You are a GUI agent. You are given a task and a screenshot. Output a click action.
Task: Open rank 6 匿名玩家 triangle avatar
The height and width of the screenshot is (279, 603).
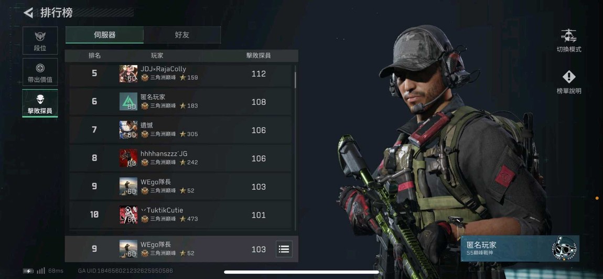click(128, 102)
